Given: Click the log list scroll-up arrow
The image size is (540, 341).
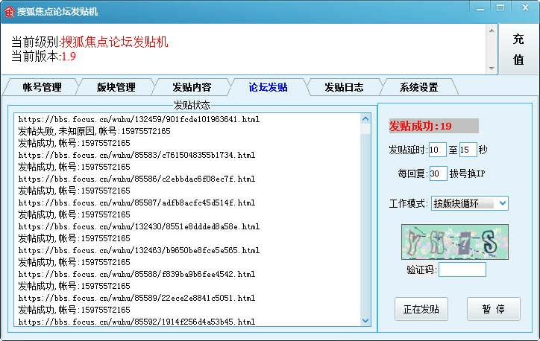Looking at the screenshot, I should tap(365, 119).
